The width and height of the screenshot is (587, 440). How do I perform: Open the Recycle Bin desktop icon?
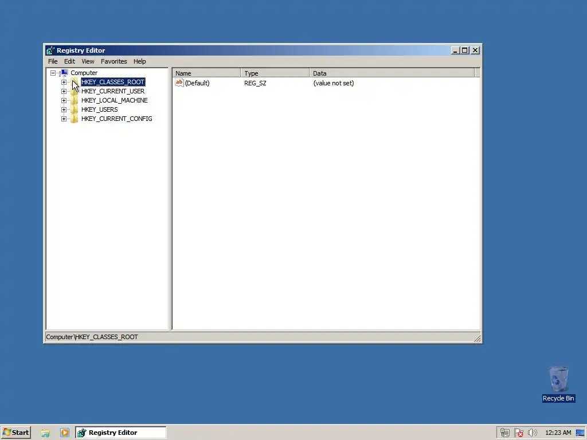pyautogui.click(x=558, y=384)
